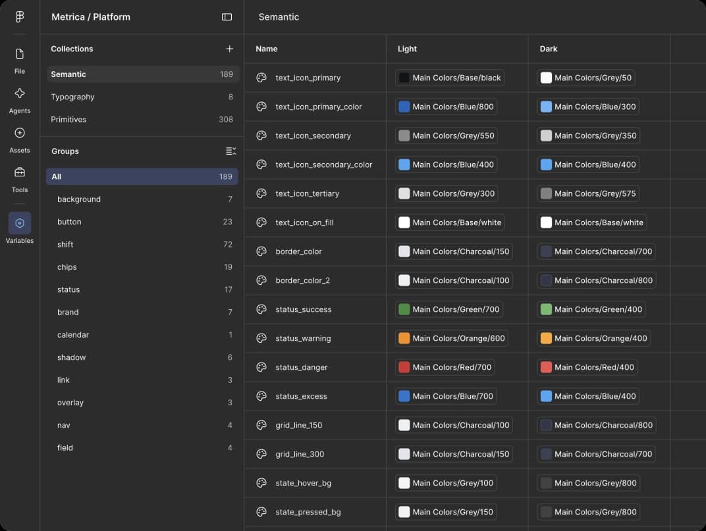706x531 pixels.
Task: Select the Semantic collection
Action: pos(142,74)
